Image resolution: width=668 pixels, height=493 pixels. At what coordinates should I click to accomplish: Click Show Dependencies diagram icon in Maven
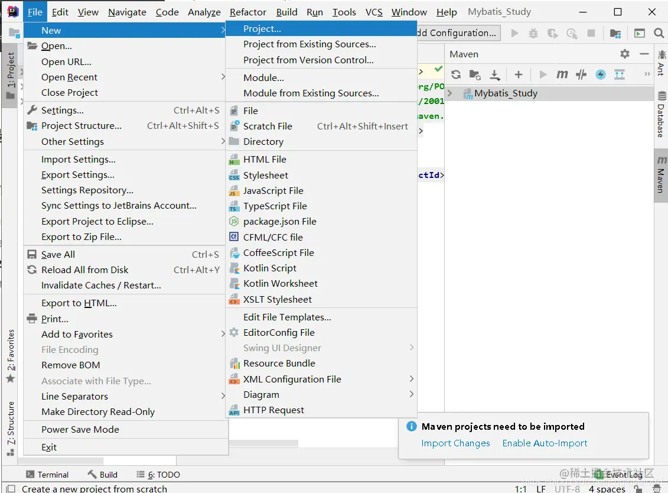pos(620,74)
